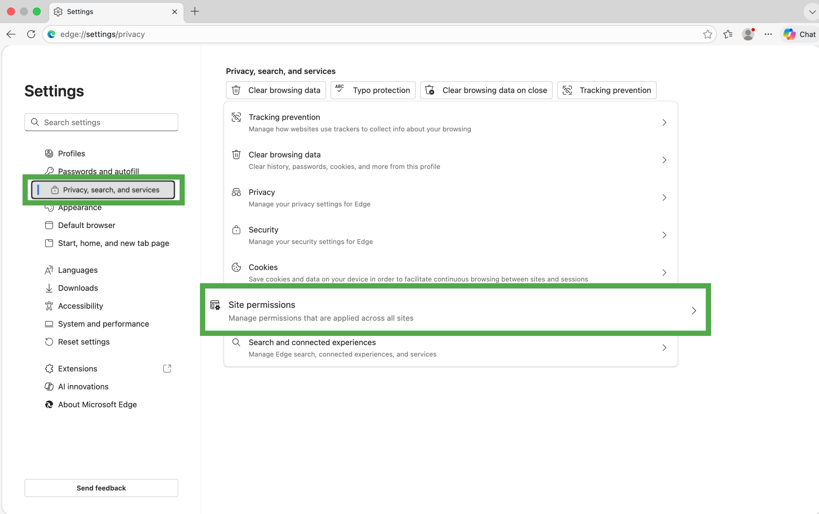This screenshot has height=514, width=819.
Task: Expand the tab actions dropdown arrow
Action: click(x=812, y=12)
